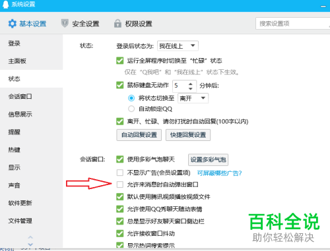Open the 可屏蔽哪些广告? link
Viewport: 330px width, 251px height.
(219, 173)
